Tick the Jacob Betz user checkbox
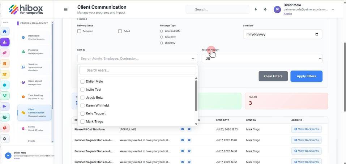The height and width of the screenshot is (164, 346). point(82,98)
